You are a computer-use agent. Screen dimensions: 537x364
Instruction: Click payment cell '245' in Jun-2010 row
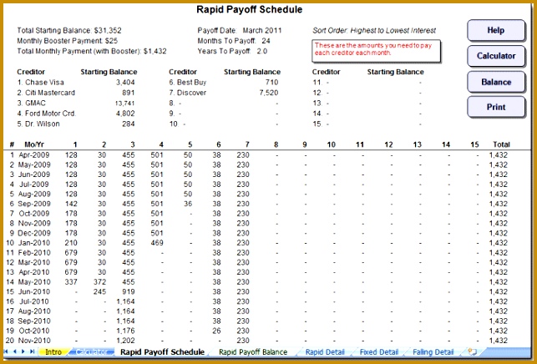[99, 291]
